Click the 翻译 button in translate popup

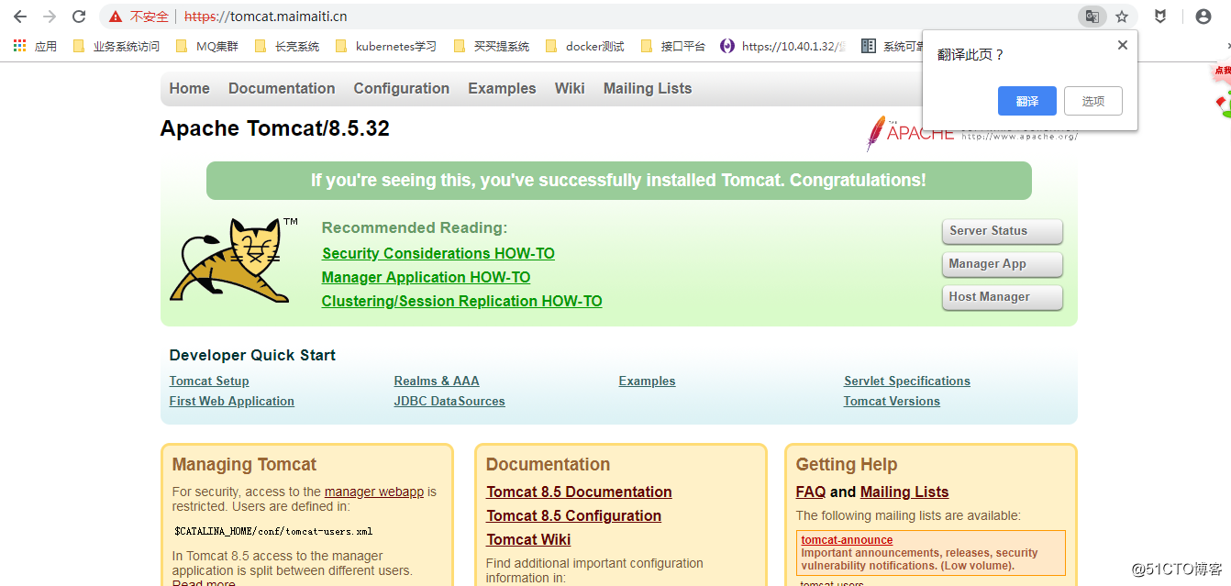click(x=1027, y=101)
